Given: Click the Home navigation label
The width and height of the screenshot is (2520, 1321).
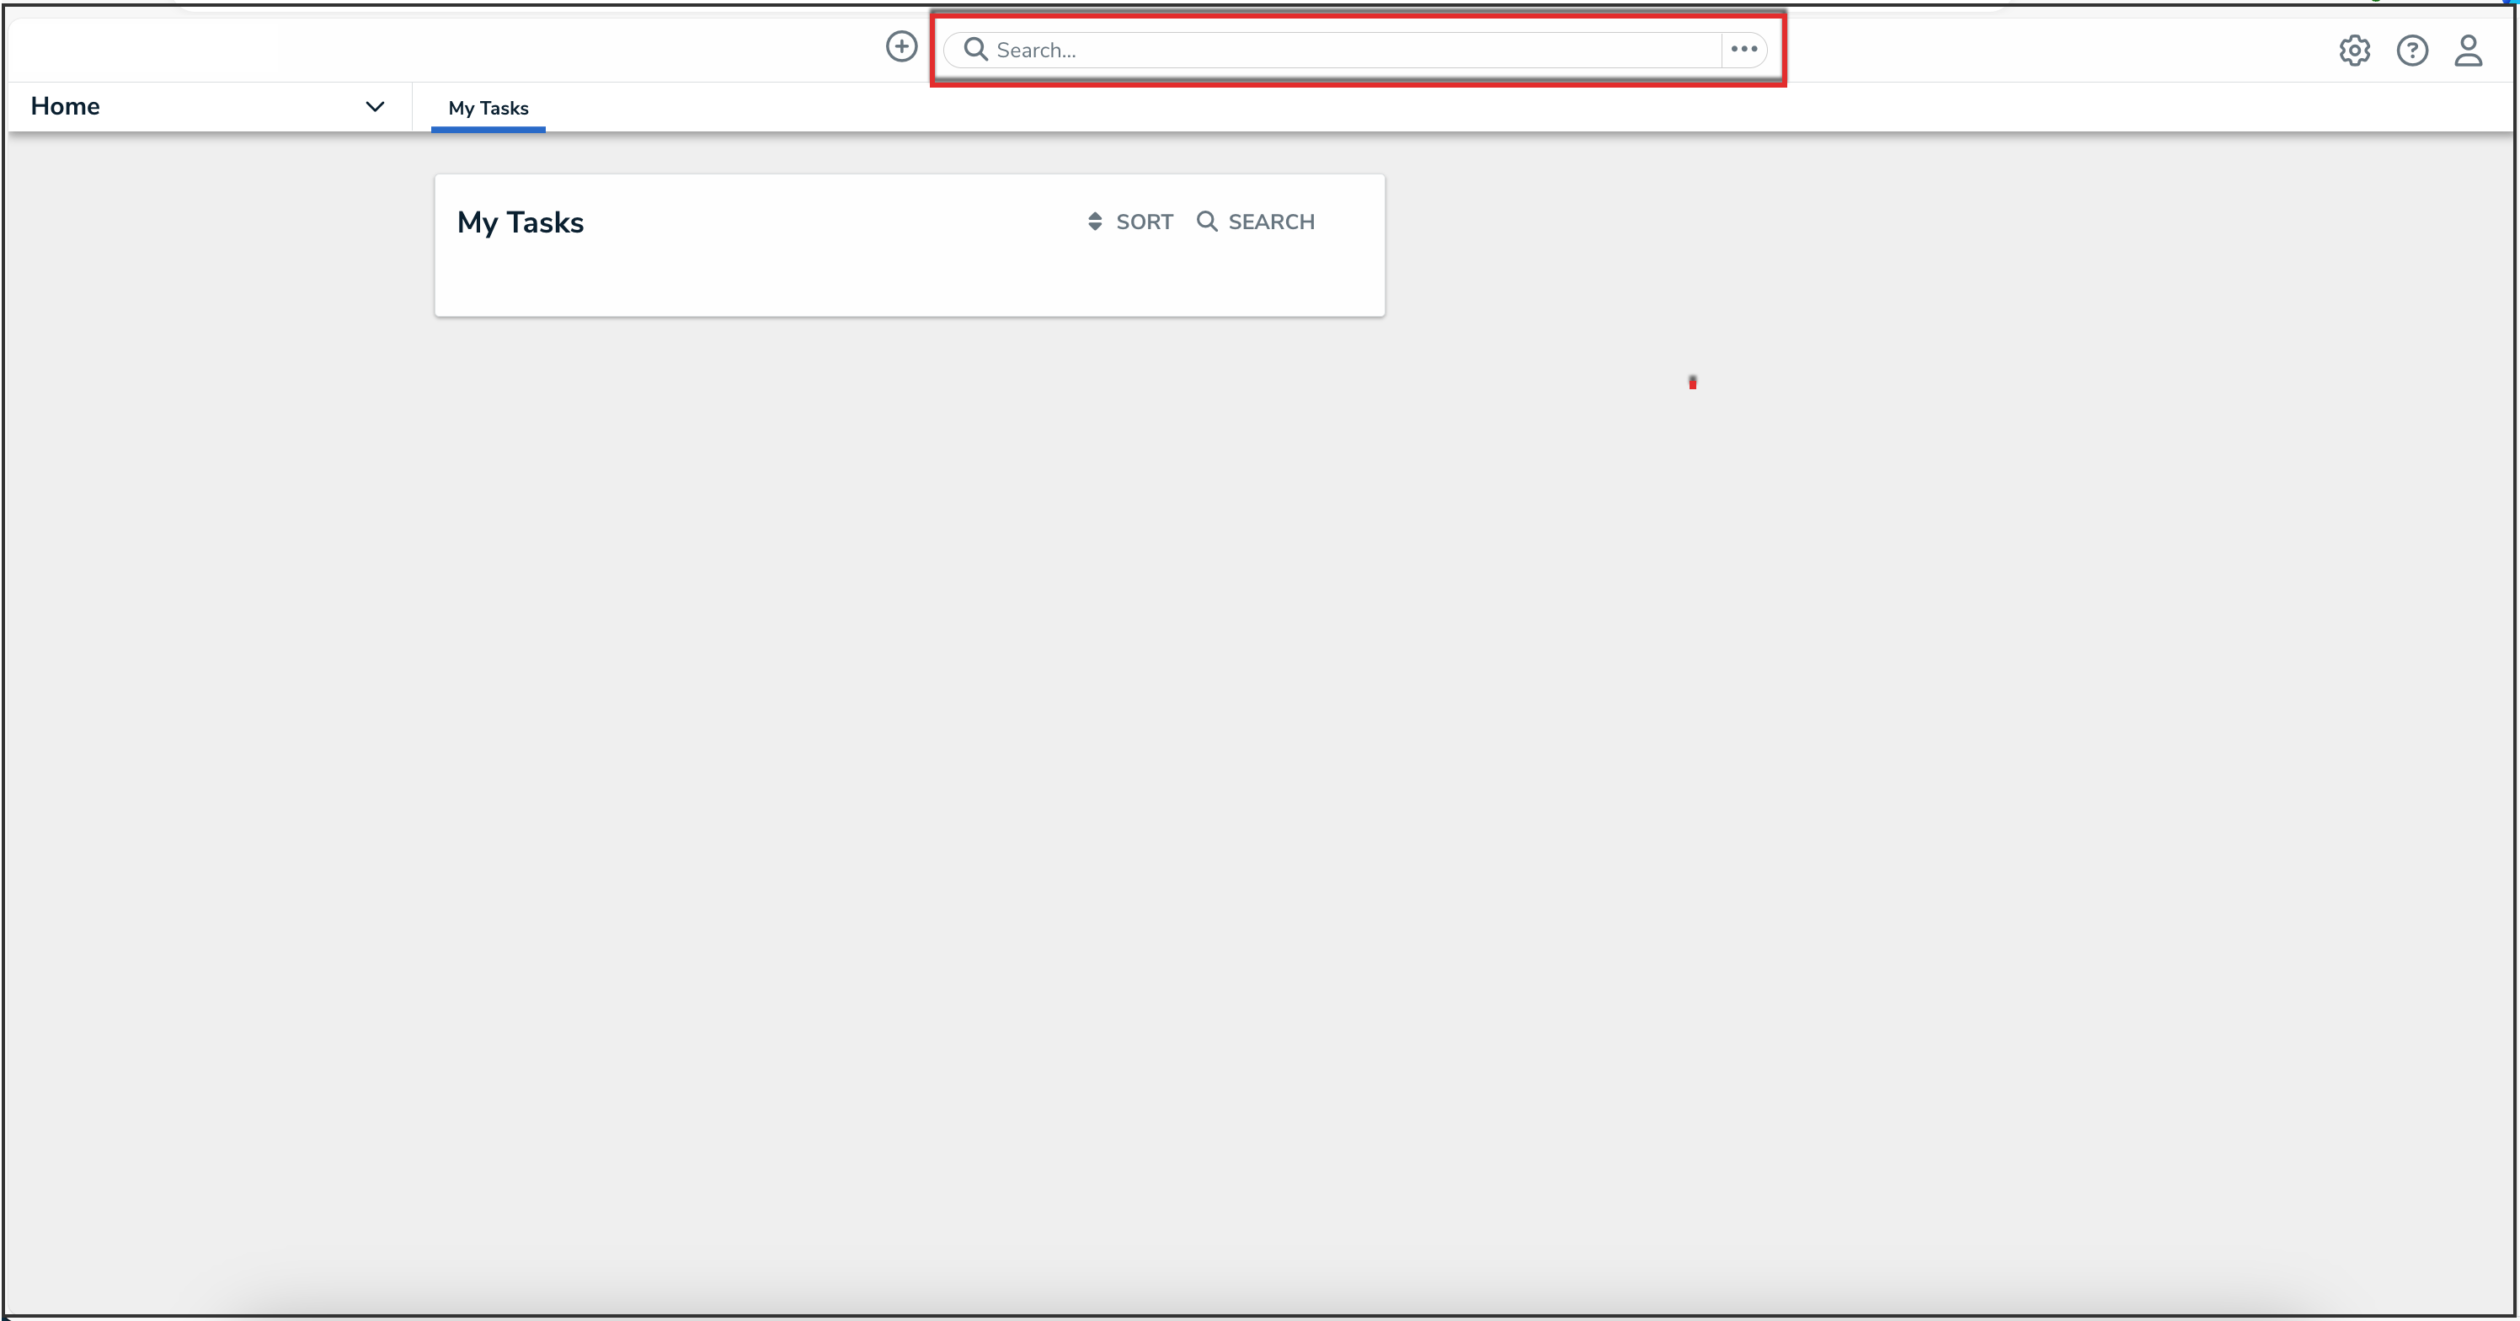Looking at the screenshot, I should [66, 105].
